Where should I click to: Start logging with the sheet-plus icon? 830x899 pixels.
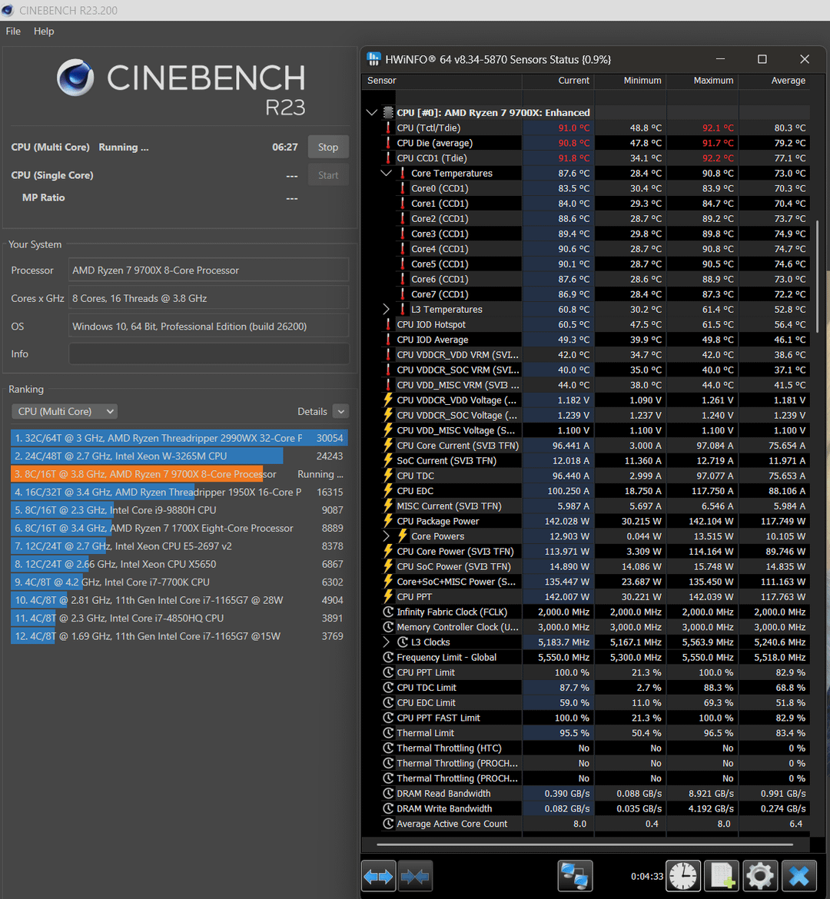(x=721, y=876)
